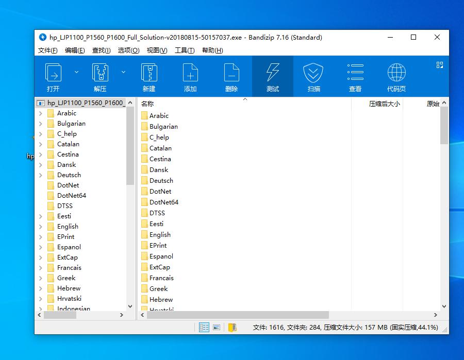Expand the Arabic folder in the tree
Viewport: 464px width, 360px height.
point(41,113)
